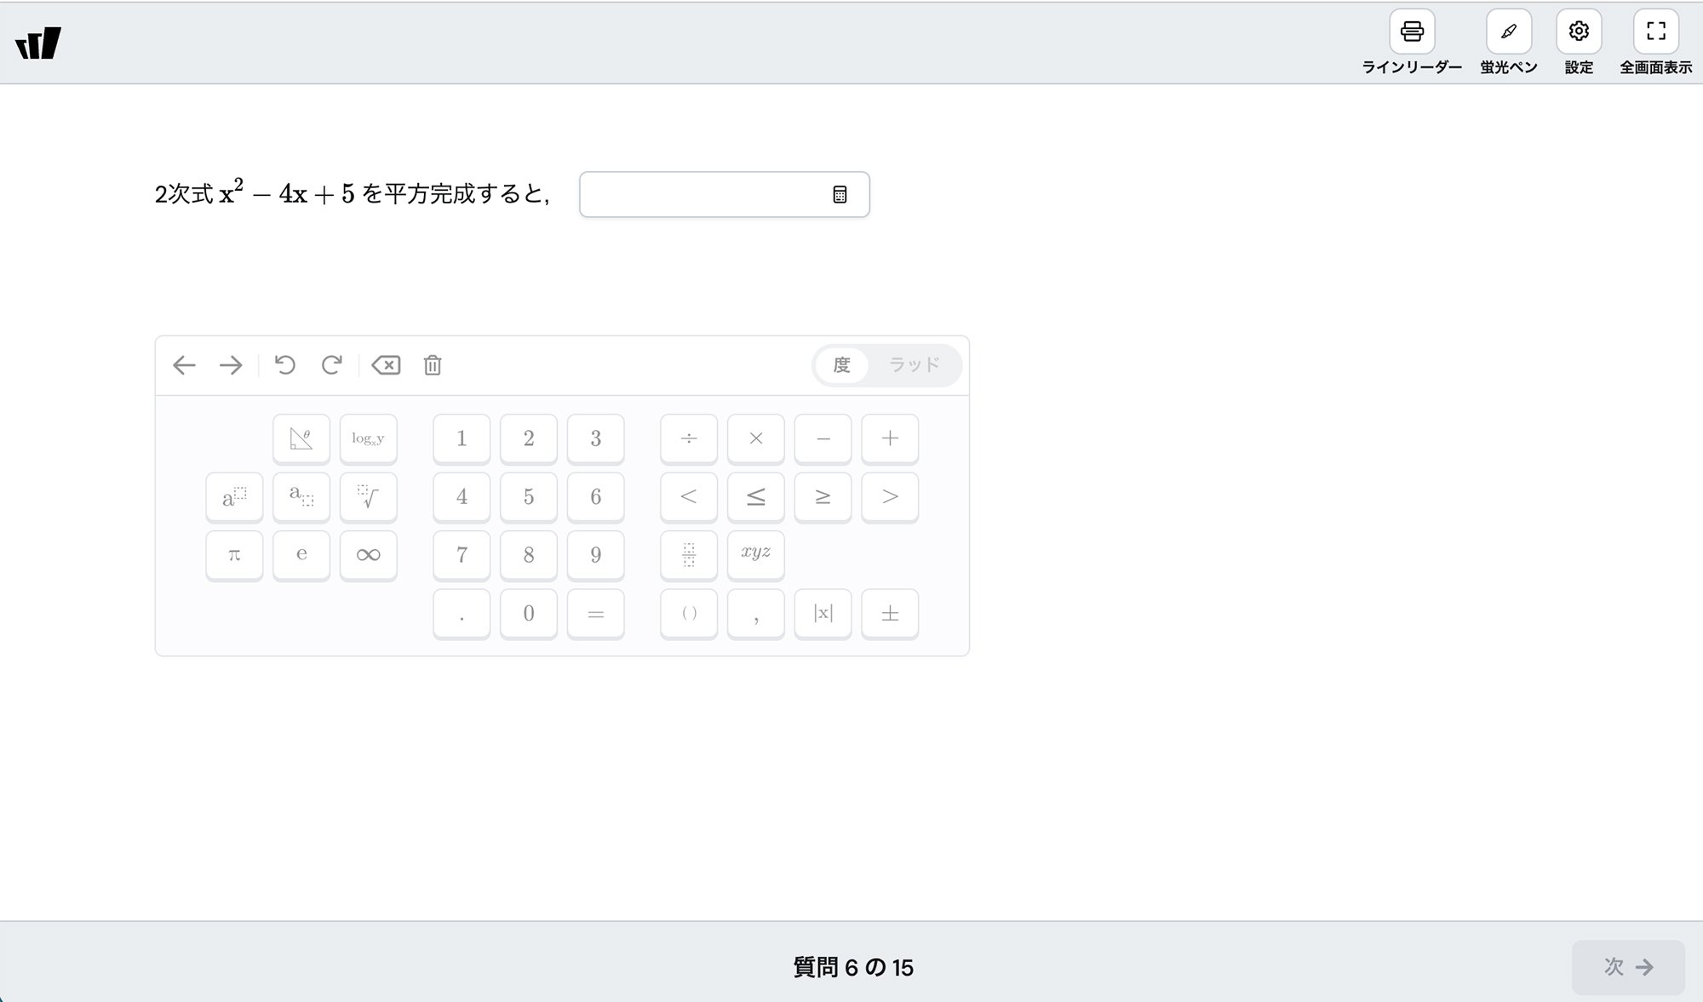Viewport: 1703px width, 1002px height.
Task: Insert a superscript exponent template
Action: click(x=234, y=496)
